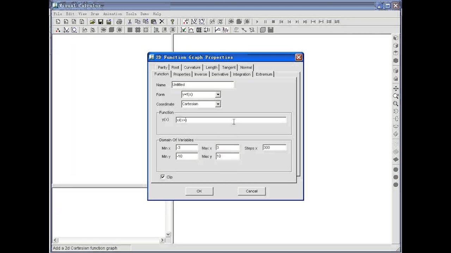Open the Form dropdown showing y=f(x)
This screenshot has height=253, width=451.
tap(218, 94)
